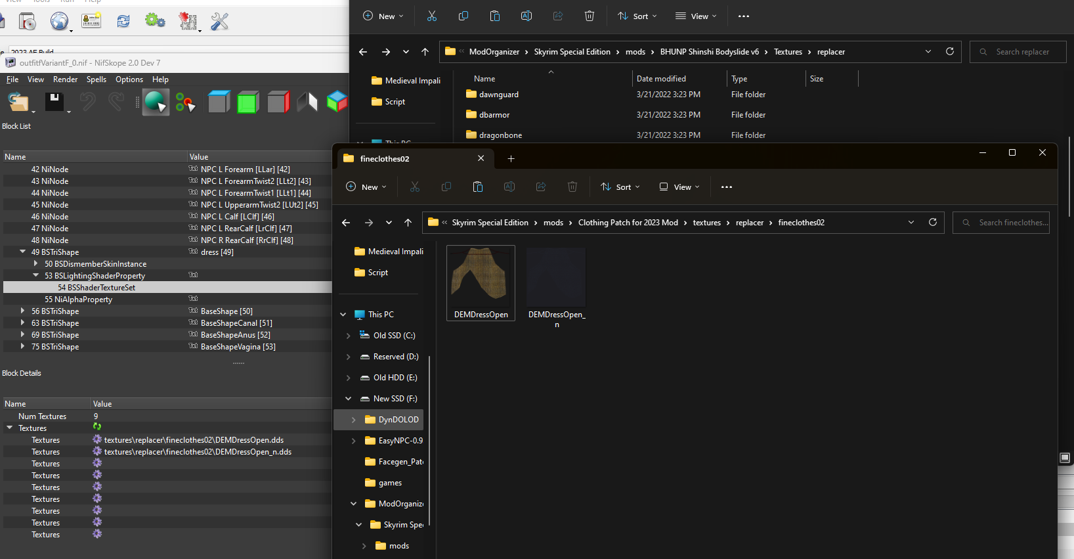Viewport: 1074px width, 559px height.
Task: Collapse 53 BSLightingShaderProperty node
Action: [x=36, y=275]
